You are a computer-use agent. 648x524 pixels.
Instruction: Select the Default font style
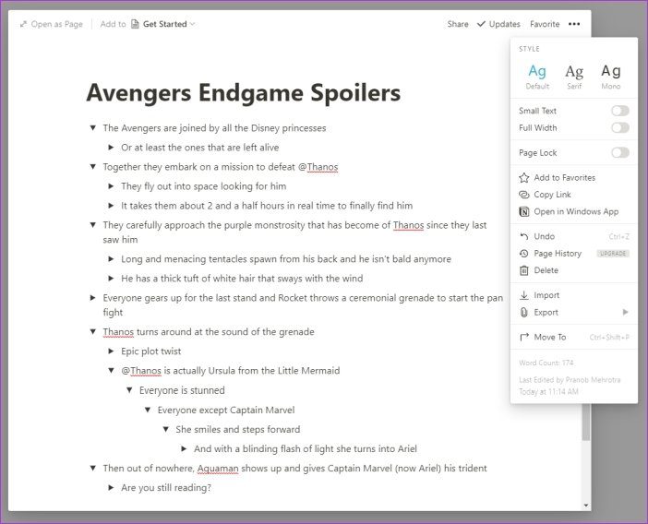pyautogui.click(x=537, y=77)
